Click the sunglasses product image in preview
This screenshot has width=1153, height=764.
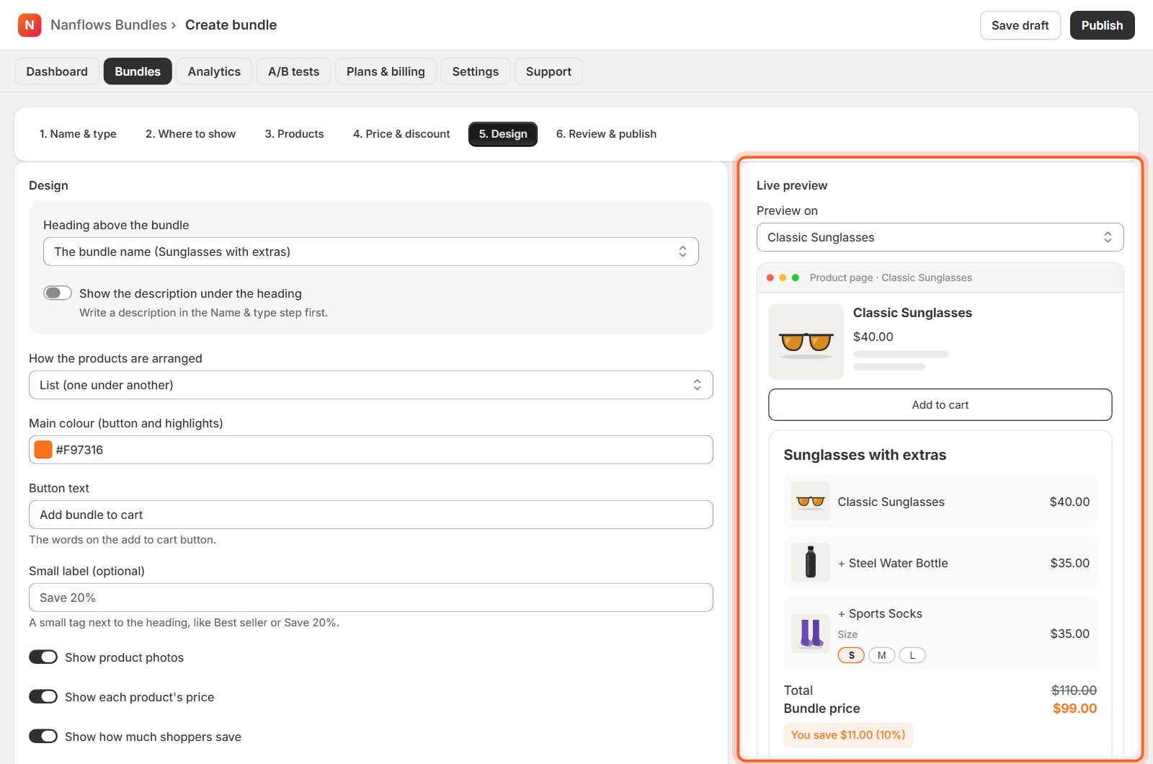coord(806,342)
